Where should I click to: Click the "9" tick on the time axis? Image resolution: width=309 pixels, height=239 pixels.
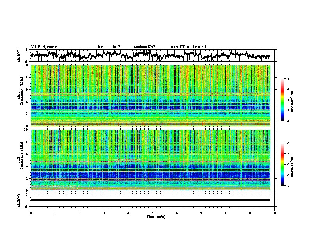tap(250, 213)
